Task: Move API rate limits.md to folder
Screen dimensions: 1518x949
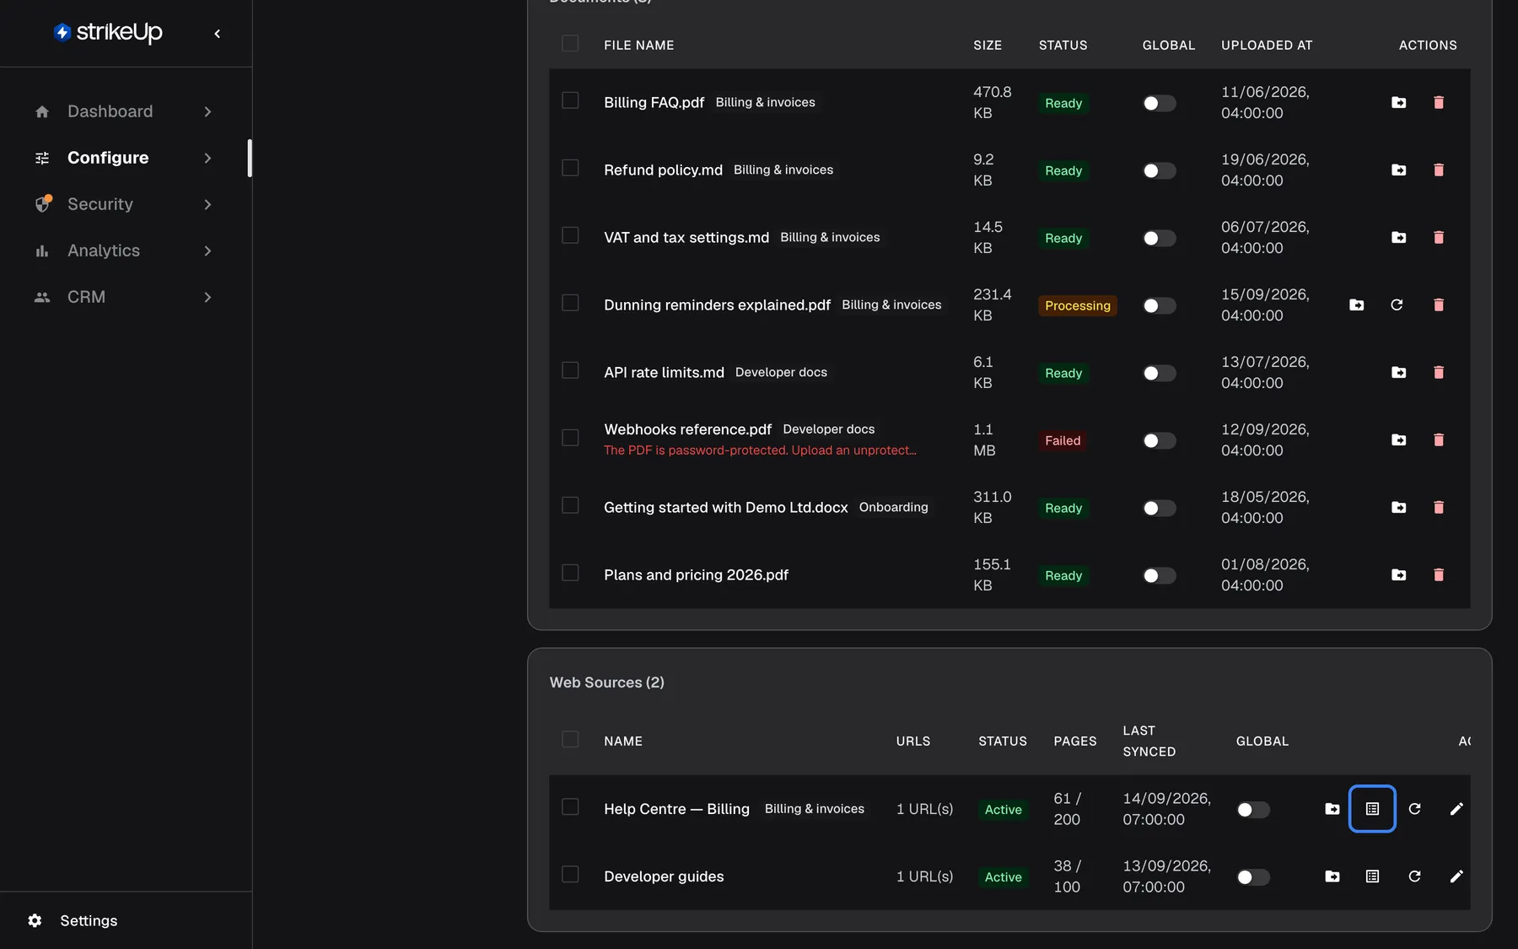Action: tap(1398, 372)
